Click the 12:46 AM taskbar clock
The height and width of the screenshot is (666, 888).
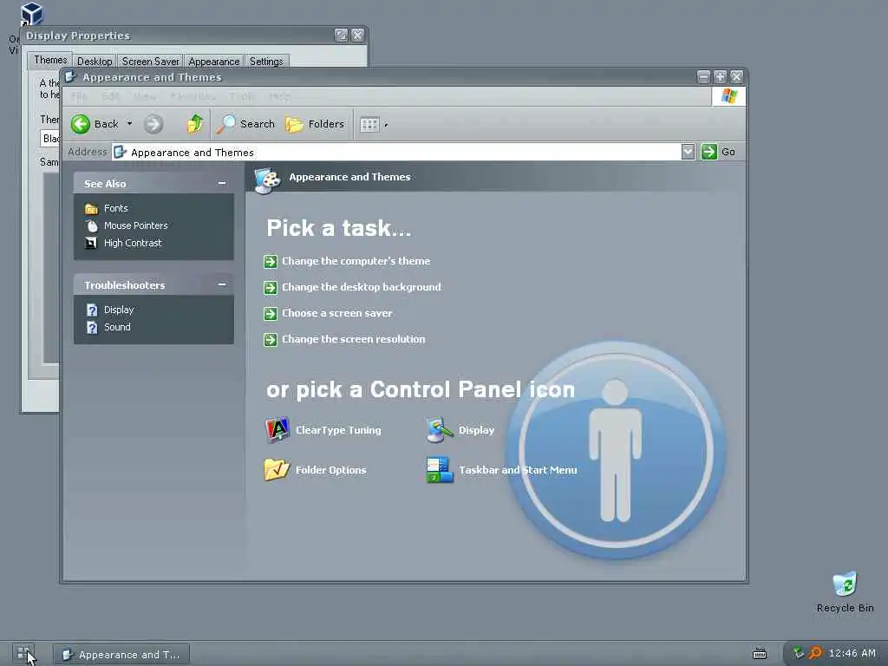(852, 654)
